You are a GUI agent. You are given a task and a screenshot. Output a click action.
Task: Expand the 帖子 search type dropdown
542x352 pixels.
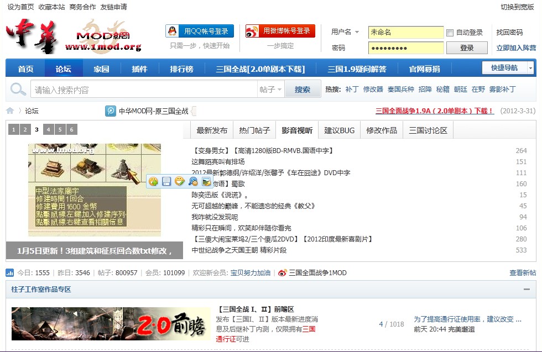[x=271, y=90]
